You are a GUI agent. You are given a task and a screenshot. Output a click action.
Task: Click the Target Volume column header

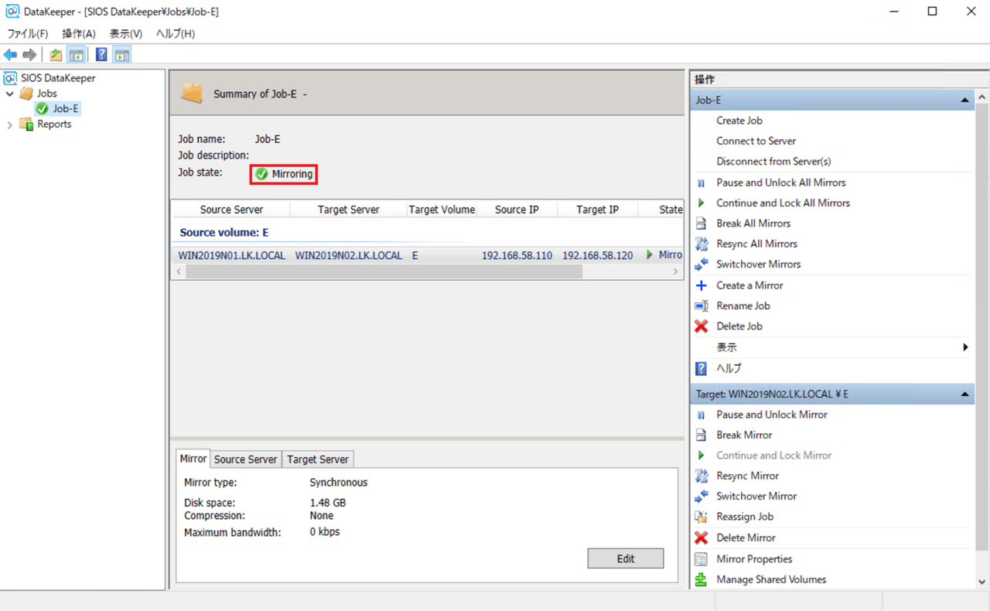coord(442,210)
